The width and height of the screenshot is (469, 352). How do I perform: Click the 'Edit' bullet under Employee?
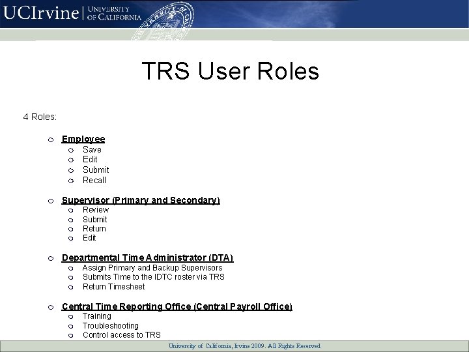(90, 159)
